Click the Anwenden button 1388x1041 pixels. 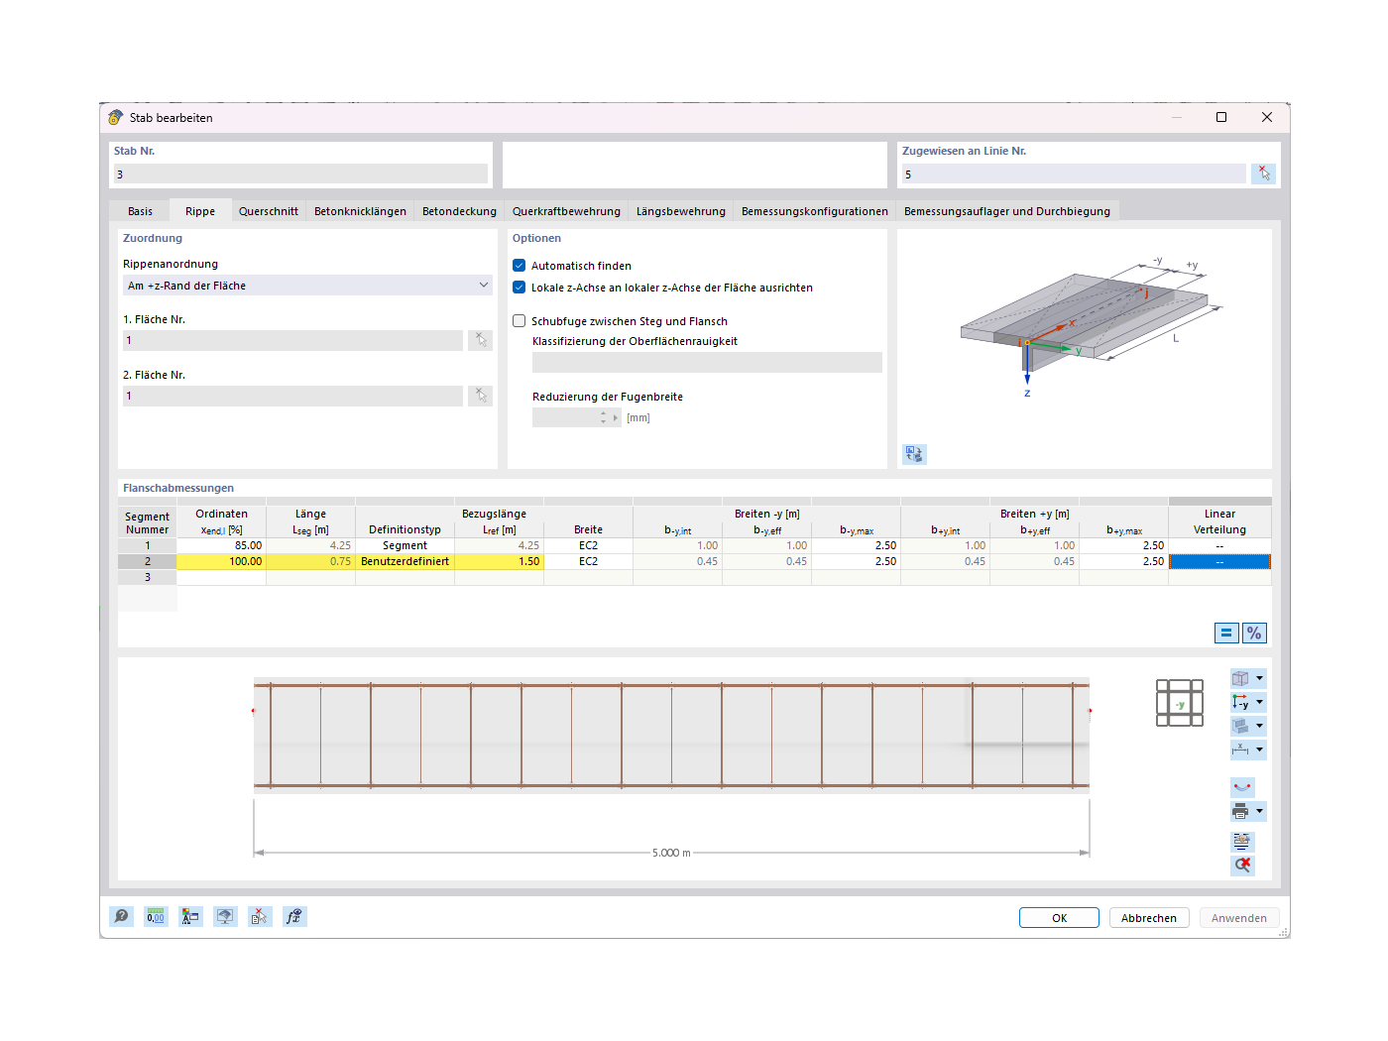[1239, 918]
